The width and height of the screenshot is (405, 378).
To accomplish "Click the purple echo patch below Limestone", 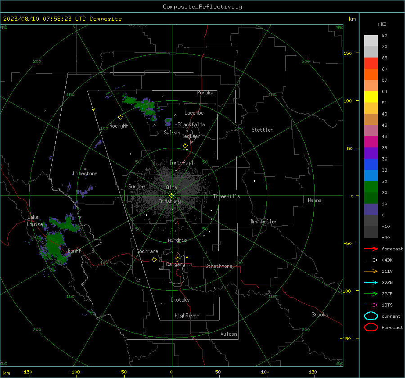I will point(85,191).
